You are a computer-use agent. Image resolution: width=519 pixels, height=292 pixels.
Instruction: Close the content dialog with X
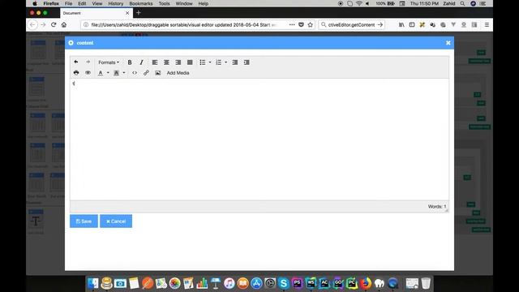tap(448, 43)
